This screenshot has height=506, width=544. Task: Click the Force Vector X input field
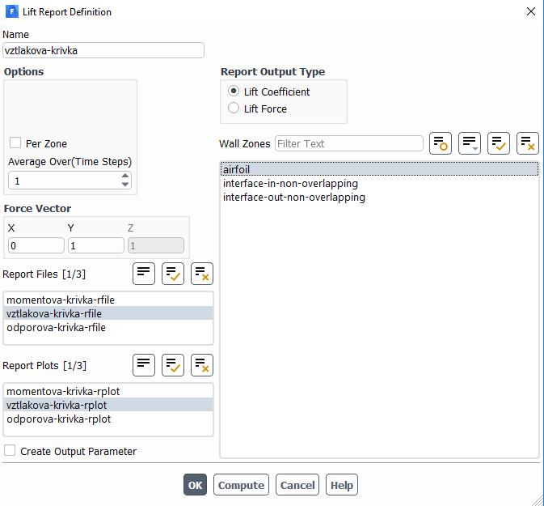[36, 245]
